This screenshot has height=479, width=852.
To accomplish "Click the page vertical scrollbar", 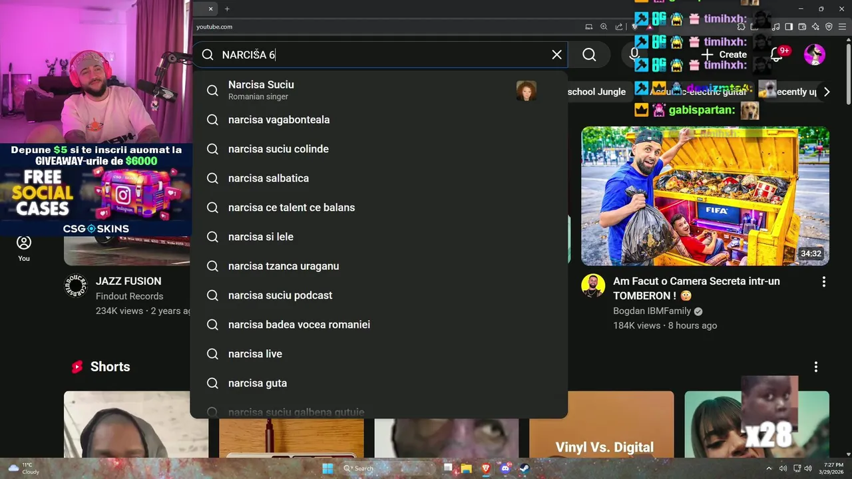I will (848, 73).
